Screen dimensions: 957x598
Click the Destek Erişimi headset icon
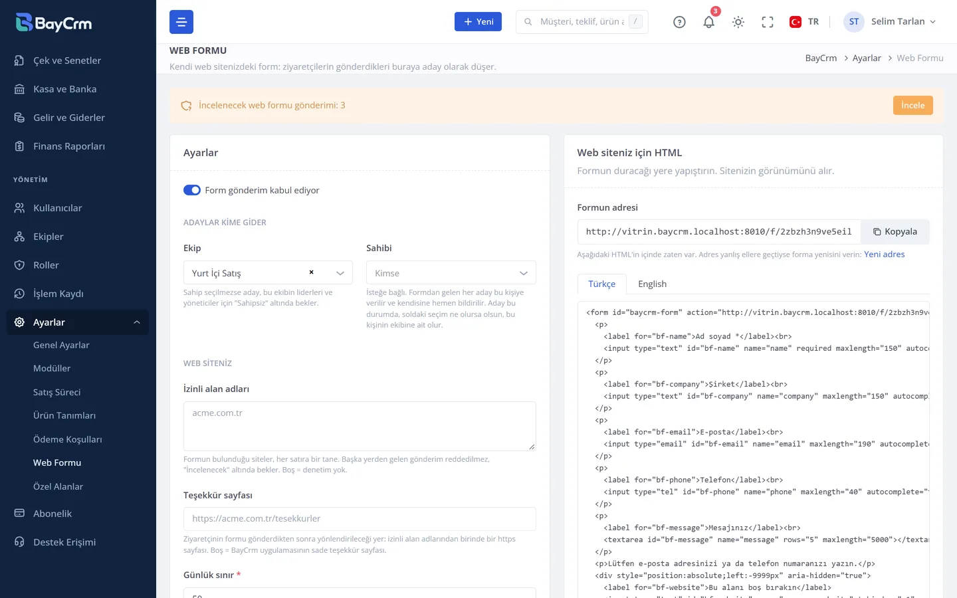coord(19,542)
